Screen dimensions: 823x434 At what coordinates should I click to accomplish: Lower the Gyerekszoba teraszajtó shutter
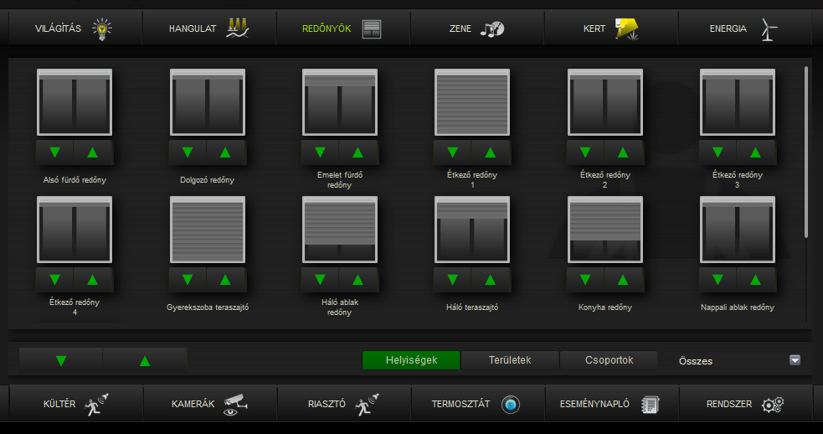pyautogui.click(x=188, y=280)
